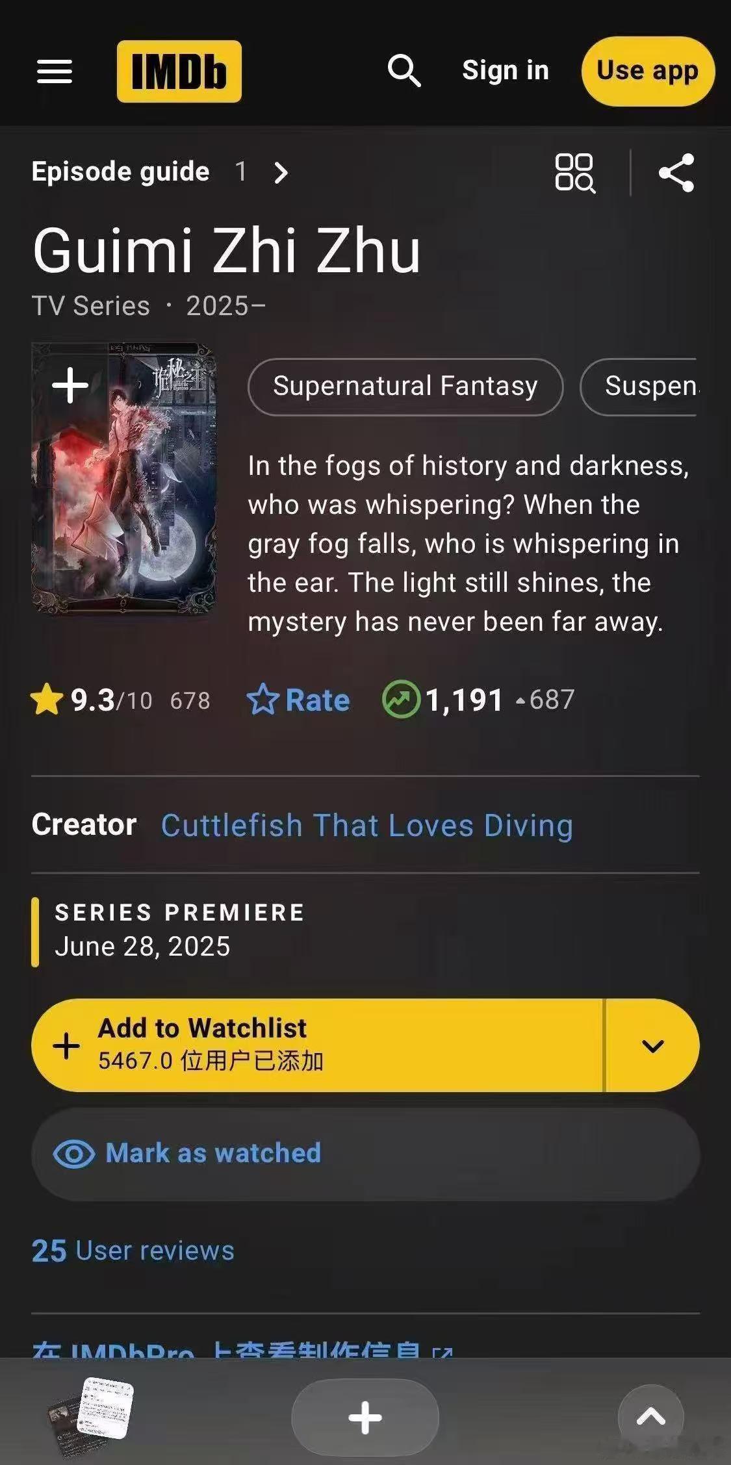The image size is (731, 1465).
Task: Open search with the magnifier icon
Action: [404, 71]
